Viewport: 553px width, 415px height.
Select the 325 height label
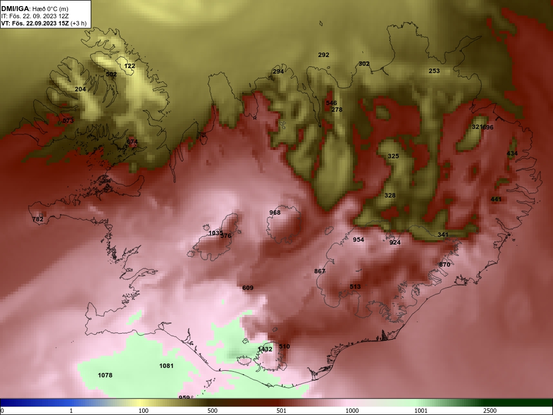(393, 156)
